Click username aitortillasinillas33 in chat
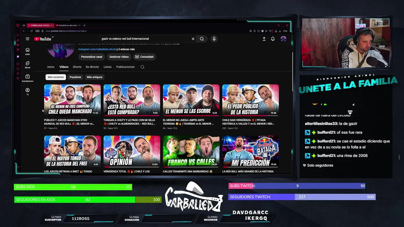 click(x=321, y=124)
